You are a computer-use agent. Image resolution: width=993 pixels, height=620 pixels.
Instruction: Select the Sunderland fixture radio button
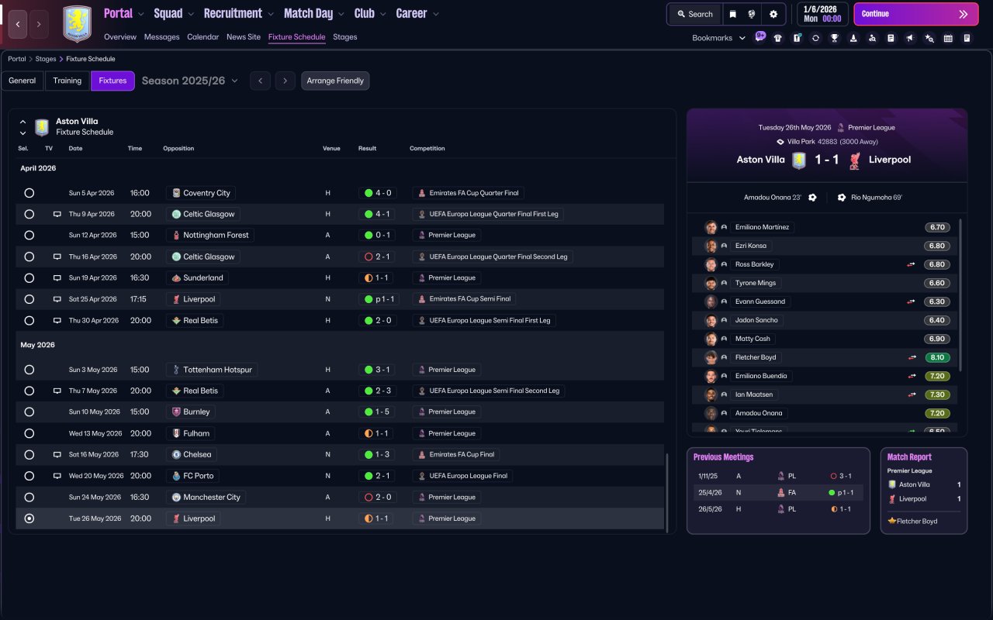[x=29, y=278]
